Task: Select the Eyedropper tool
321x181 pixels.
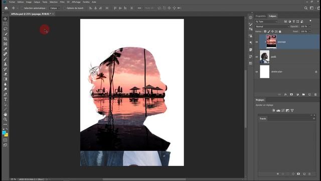Action: [6, 49]
